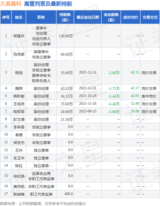
Task: Select the name 彭文博 in row 8
Action: [x=19, y=119]
